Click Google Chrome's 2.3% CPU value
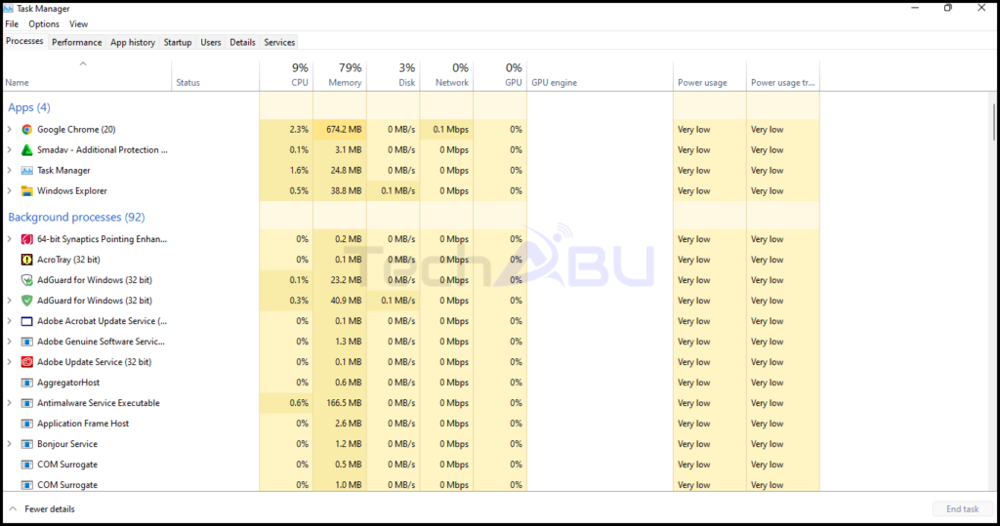The height and width of the screenshot is (526, 1000). [299, 130]
